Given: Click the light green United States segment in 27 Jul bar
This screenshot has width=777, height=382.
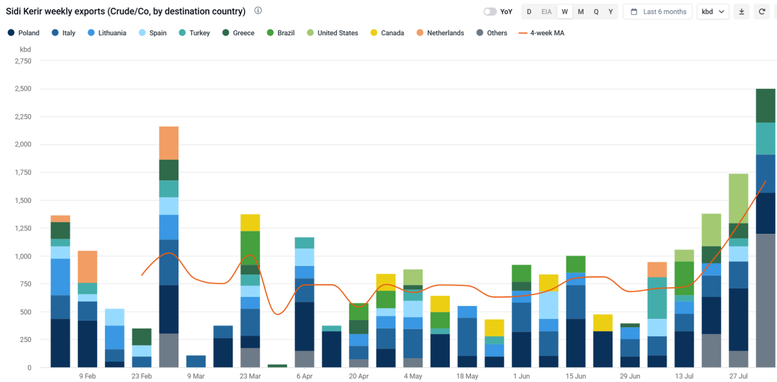Looking at the screenshot, I should (738, 198).
